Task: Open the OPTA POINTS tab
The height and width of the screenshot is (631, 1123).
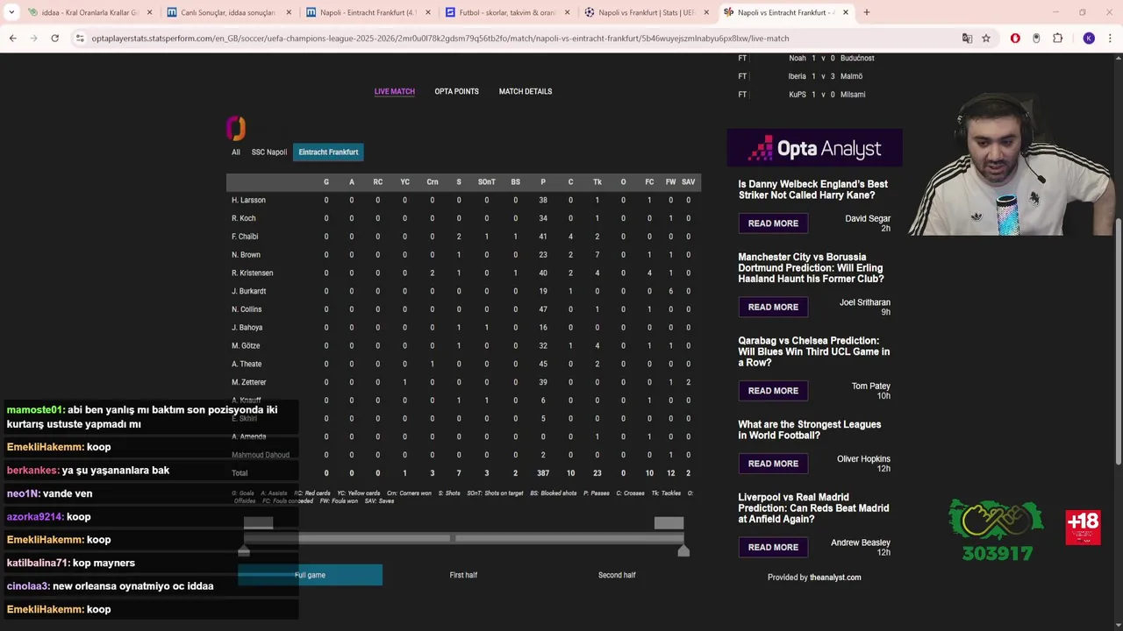Action: (456, 91)
